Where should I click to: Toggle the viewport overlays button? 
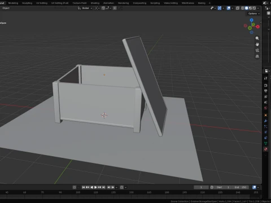tap(229, 8)
